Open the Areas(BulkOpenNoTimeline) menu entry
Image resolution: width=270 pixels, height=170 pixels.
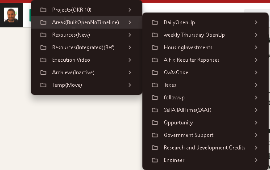click(87, 22)
